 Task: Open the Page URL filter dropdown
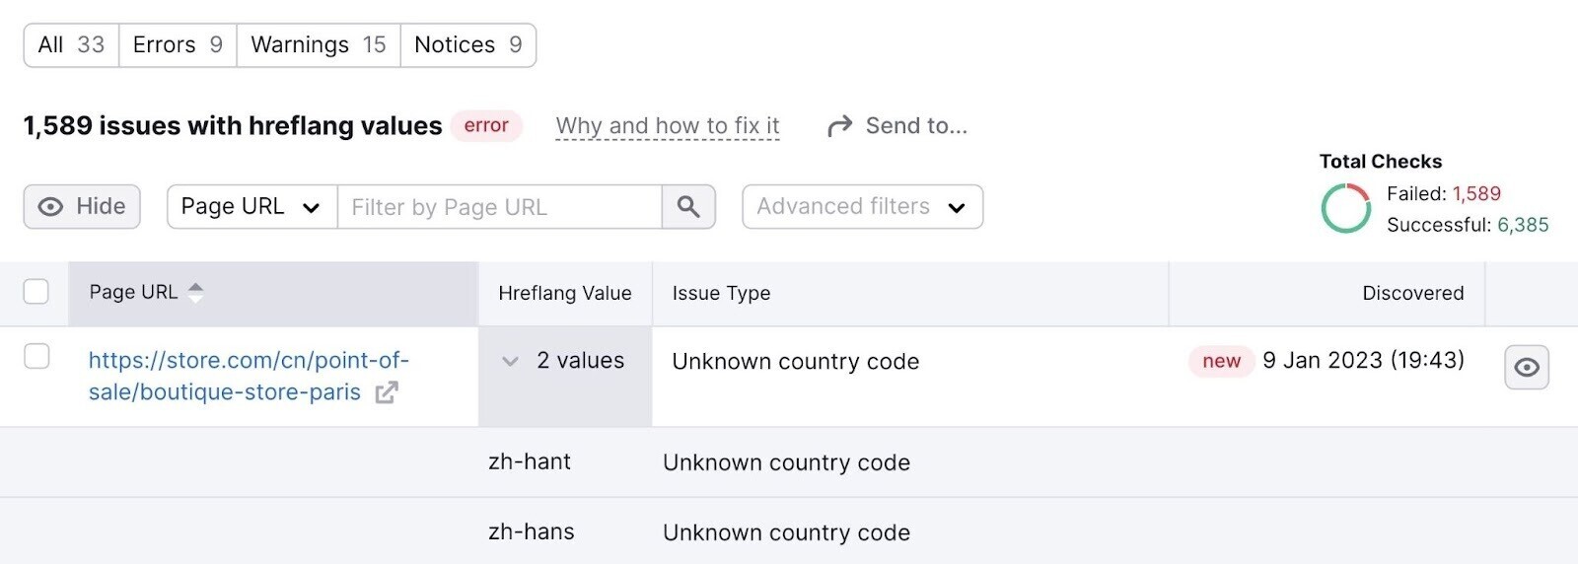pyautogui.click(x=252, y=207)
